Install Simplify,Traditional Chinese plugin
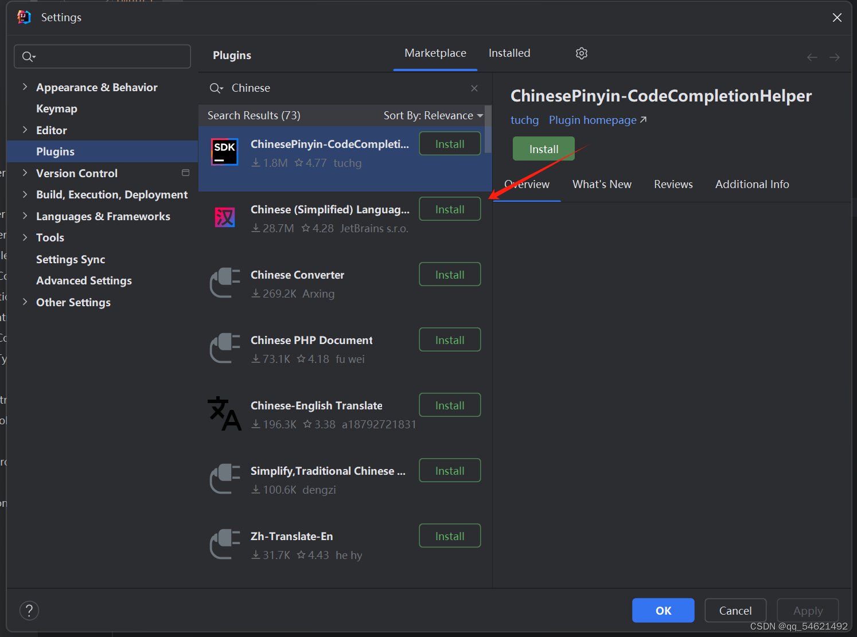The height and width of the screenshot is (637, 857). (450, 471)
